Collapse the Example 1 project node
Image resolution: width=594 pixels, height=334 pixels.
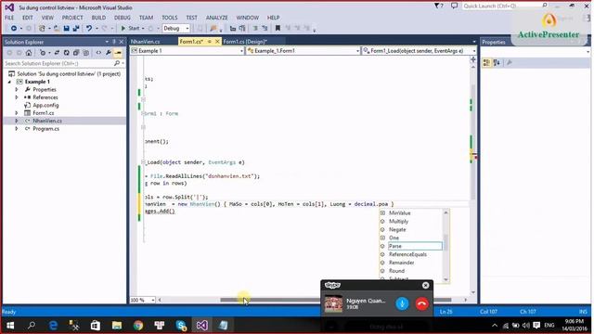(9, 82)
